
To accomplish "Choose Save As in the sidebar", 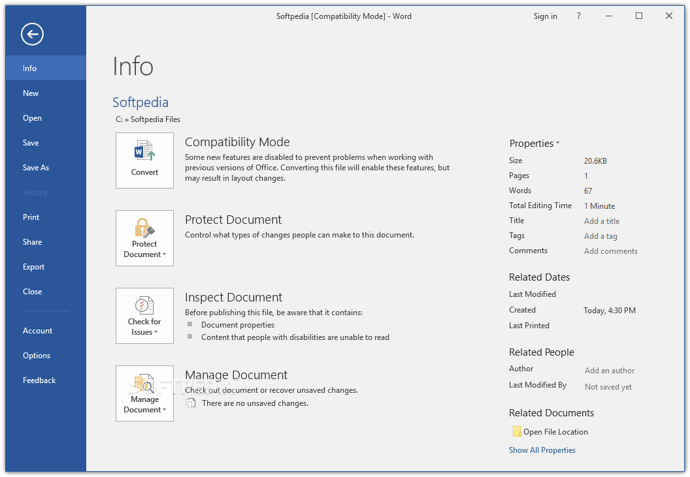I will [46, 168].
